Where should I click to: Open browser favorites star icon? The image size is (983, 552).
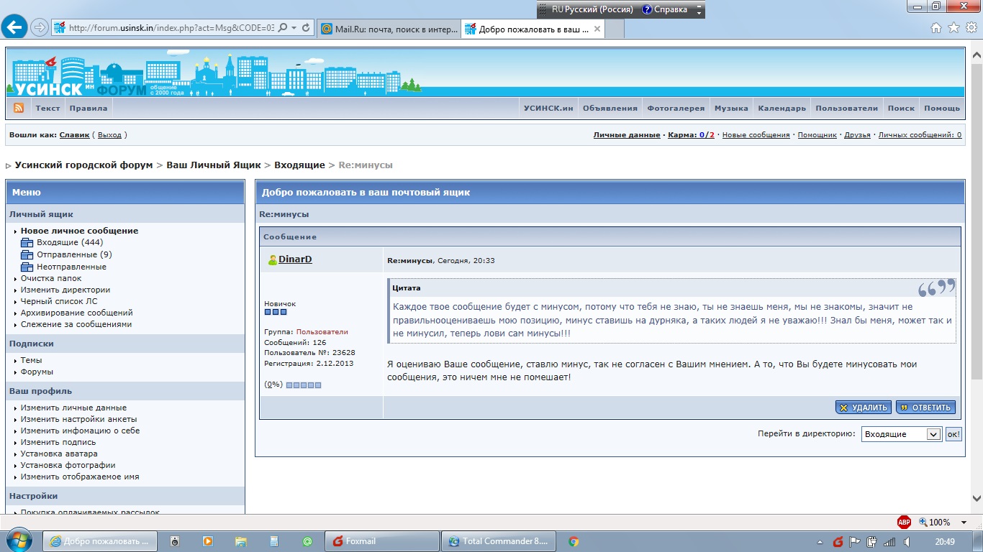[953, 28]
